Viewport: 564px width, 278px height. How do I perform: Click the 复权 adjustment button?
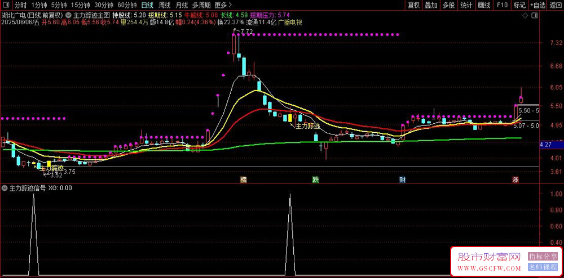click(x=413, y=5)
